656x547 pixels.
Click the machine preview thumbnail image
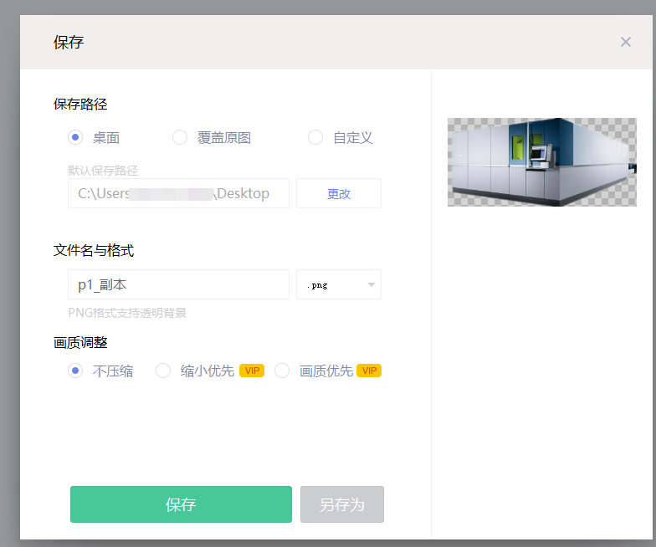[x=542, y=162]
